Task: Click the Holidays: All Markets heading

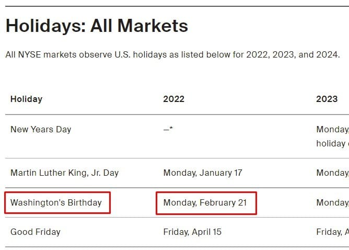Action: [x=97, y=26]
